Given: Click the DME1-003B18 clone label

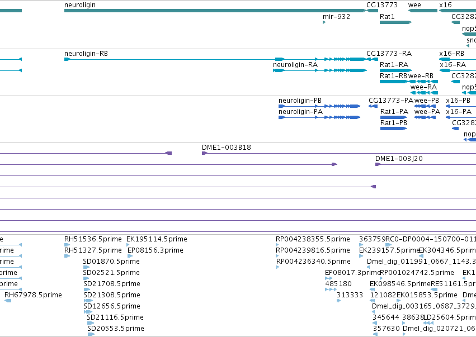Looking at the screenshot, I should click(227, 148).
